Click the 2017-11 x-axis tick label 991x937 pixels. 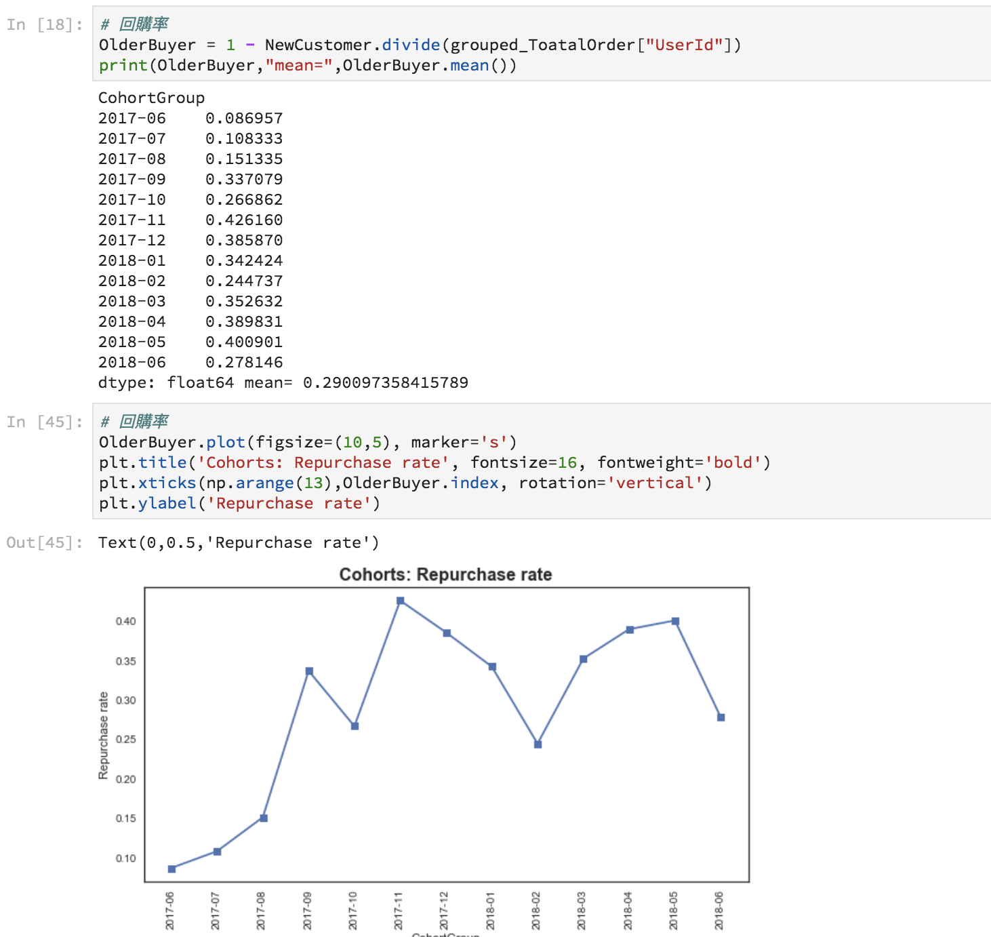[399, 911]
